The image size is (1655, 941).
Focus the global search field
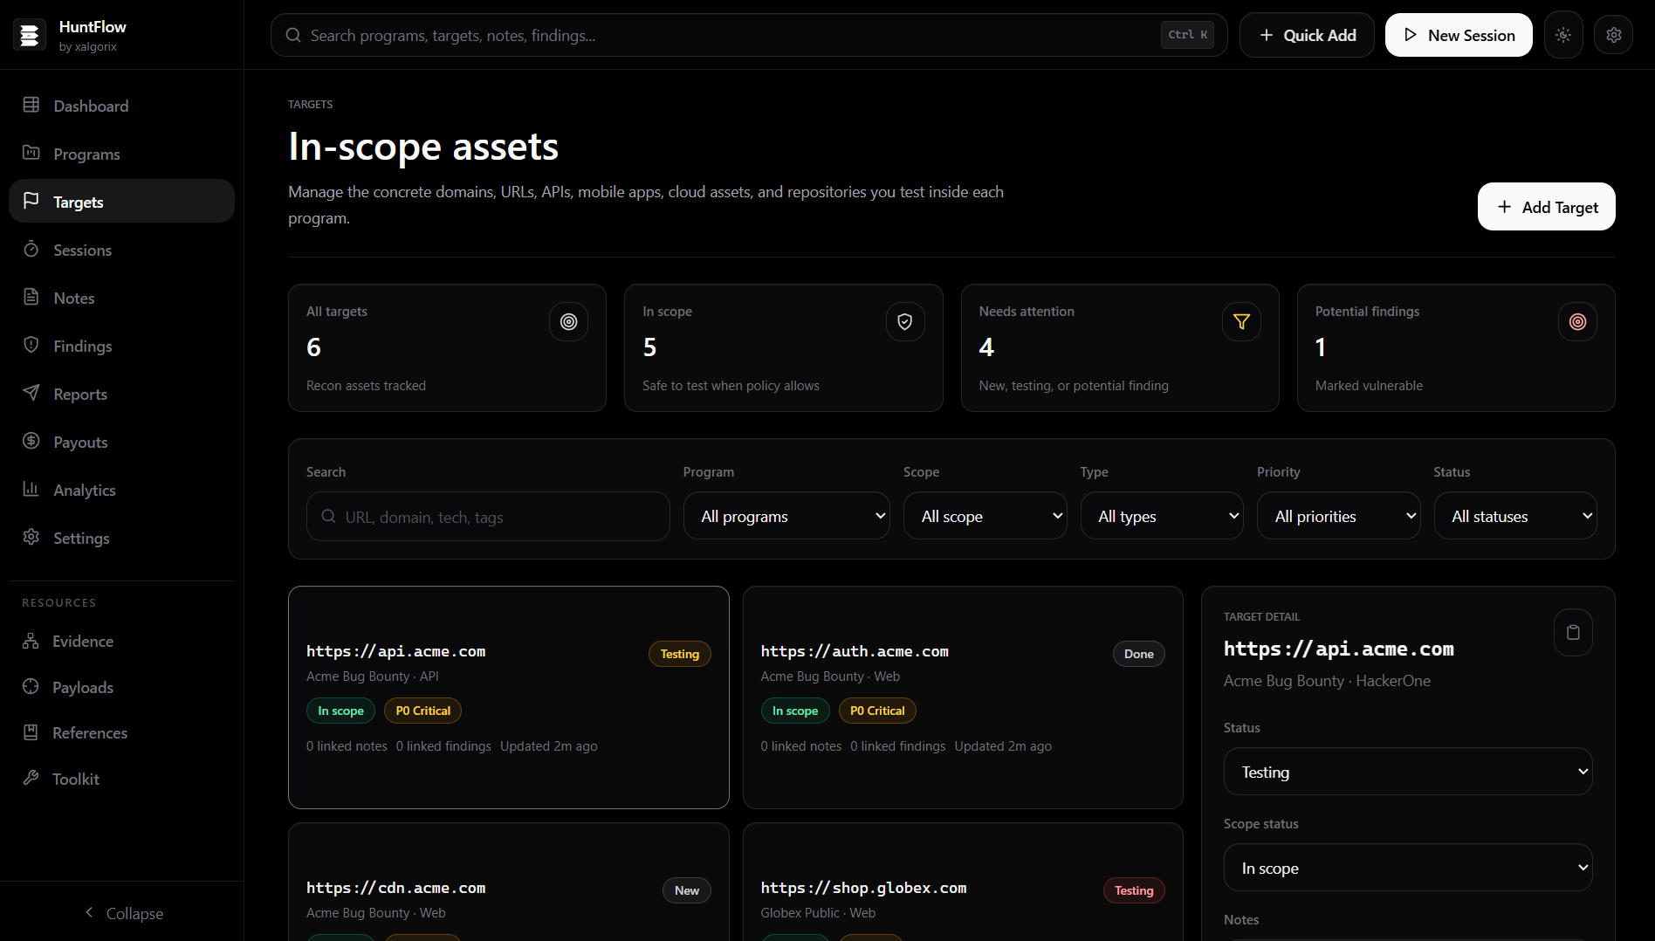point(749,35)
